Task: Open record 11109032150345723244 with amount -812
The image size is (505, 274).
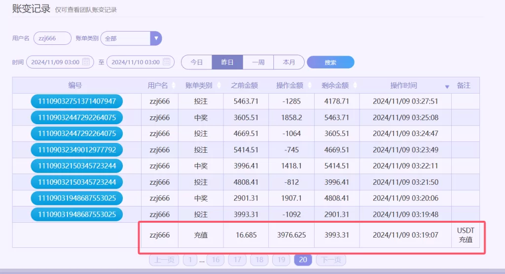Action: click(76, 182)
